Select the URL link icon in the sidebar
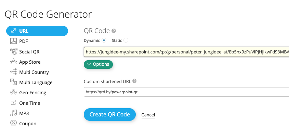Image resolution: width=289 pixels, height=129 pixels. click(13, 31)
